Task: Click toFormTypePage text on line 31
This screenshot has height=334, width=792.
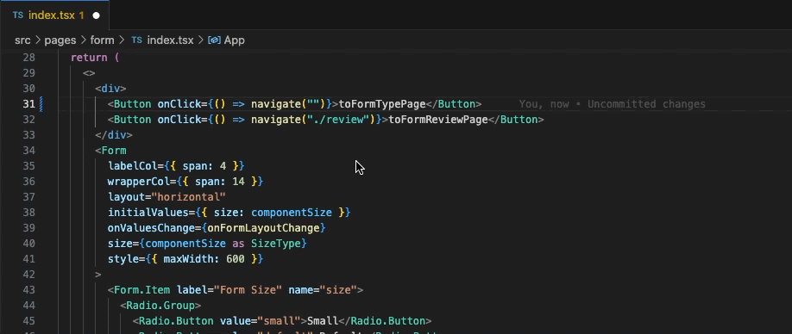Action: pos(382,104)
